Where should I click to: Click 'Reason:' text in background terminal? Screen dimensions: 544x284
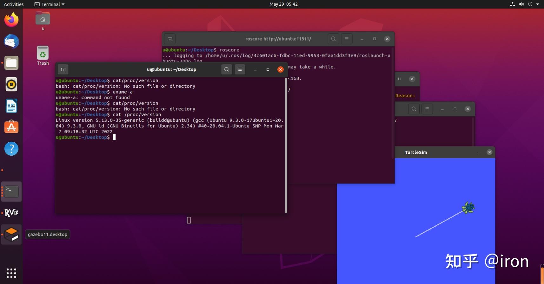coord(405,96)
